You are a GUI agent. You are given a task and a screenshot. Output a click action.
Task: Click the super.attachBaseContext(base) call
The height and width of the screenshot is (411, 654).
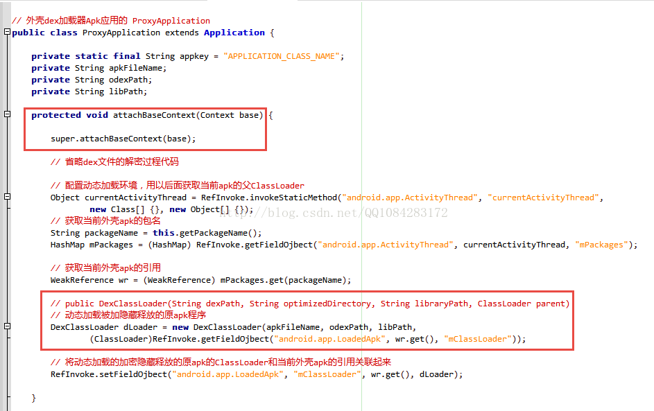[123, 139]
